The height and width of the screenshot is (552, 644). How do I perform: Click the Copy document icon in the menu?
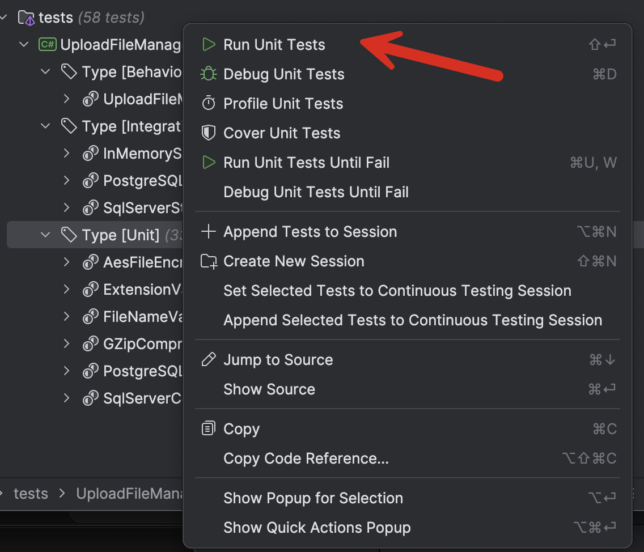coord(209,428)
